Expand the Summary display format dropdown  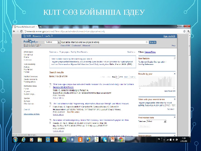[54, 52]
